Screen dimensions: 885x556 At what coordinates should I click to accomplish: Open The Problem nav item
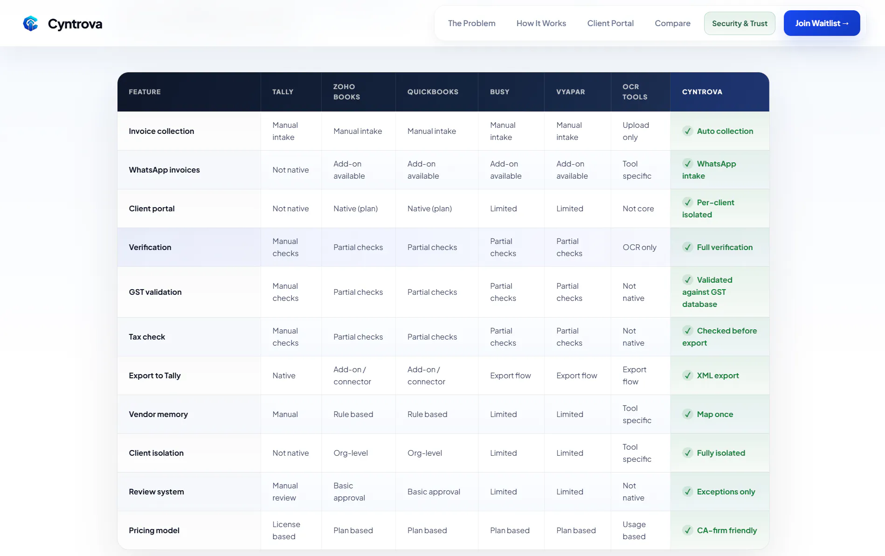tap(471, 23)
